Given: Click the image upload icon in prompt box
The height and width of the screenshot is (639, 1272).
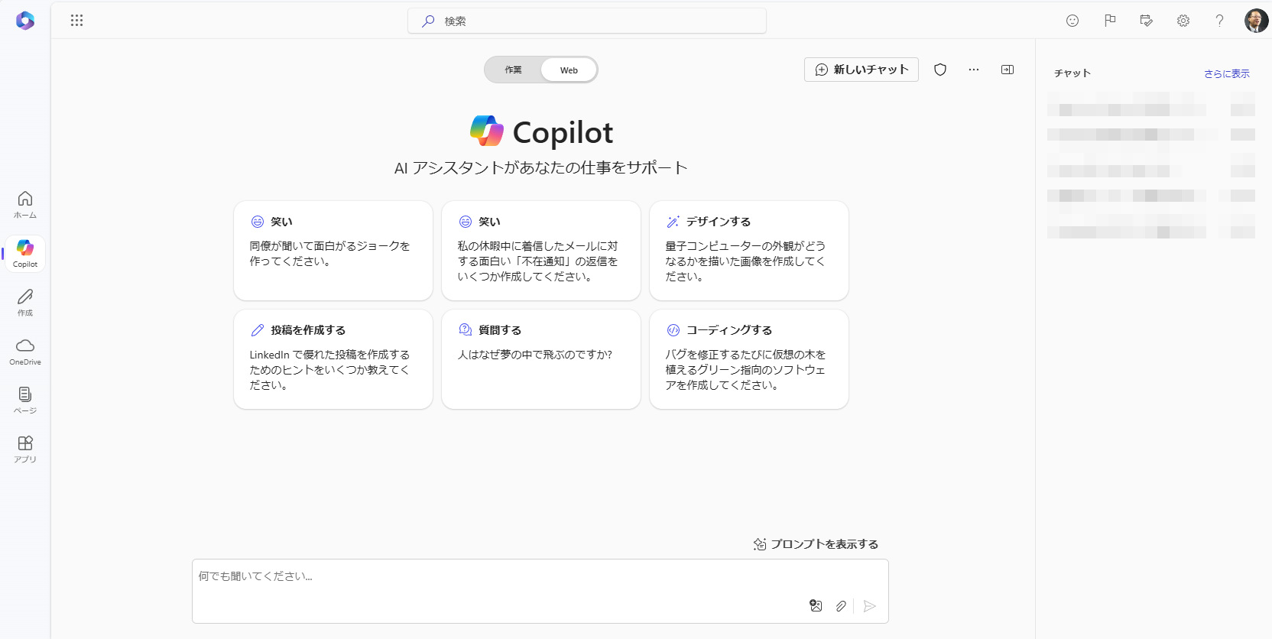Looking at the screenshot, I should tap(816, 605).
